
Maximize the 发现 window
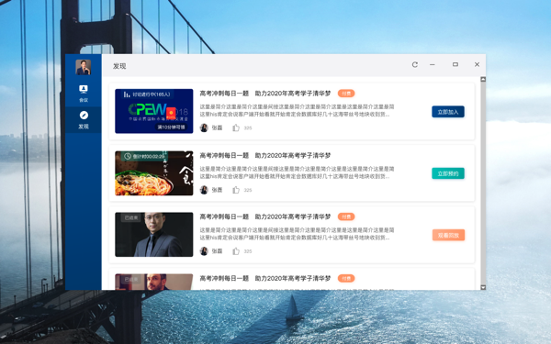455,64
